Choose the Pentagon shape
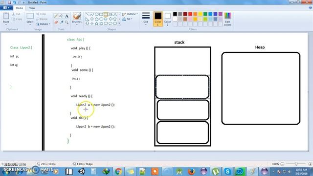 click(x=97, y=19)
